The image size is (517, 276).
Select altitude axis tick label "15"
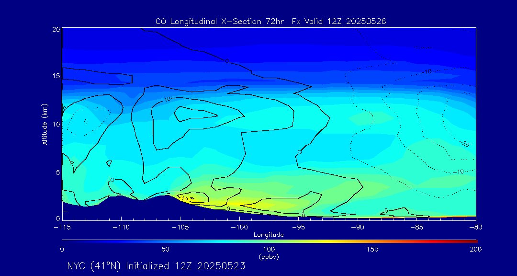click(x=56, y=76)
